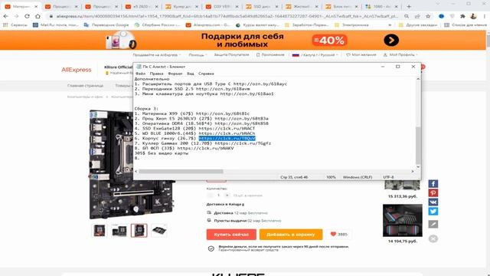This screenshot has height=276, width=490.
Task: Open the Другие закладки folder
Action: (x=418, y=25)
